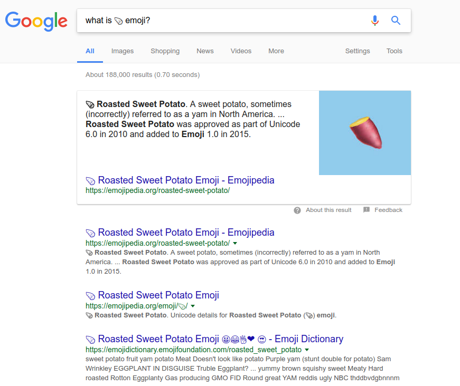Viewport: 460px width, 386px height.
Task: Expand dropdown arrow next to emojipedia.org/roasted-sweet-potato URL
Action: (235, 244)
